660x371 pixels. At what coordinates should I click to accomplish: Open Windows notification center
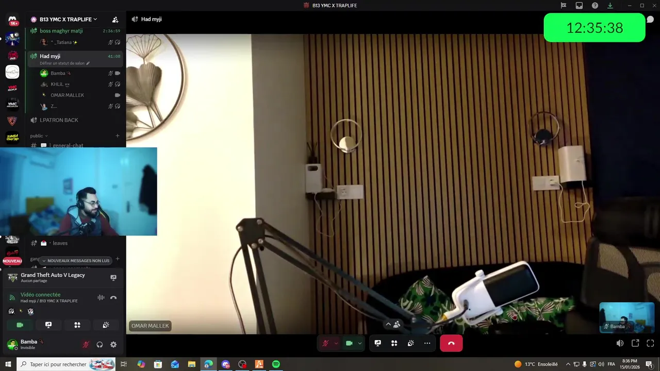pyautogui.click(x=649, y=364)
